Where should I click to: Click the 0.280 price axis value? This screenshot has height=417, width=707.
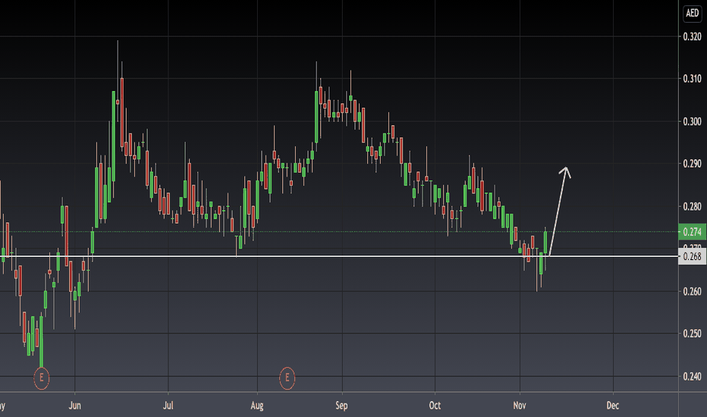[x=692, y=206]
